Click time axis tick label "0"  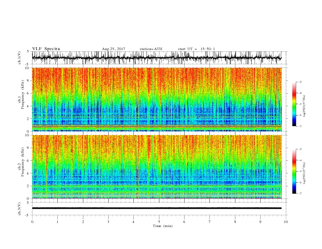point(32,222)
